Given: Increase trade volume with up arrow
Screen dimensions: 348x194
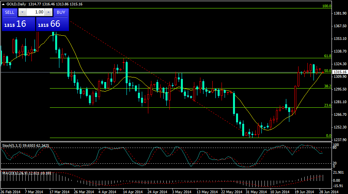Looking at the screenshot, I should click(48, 12).
